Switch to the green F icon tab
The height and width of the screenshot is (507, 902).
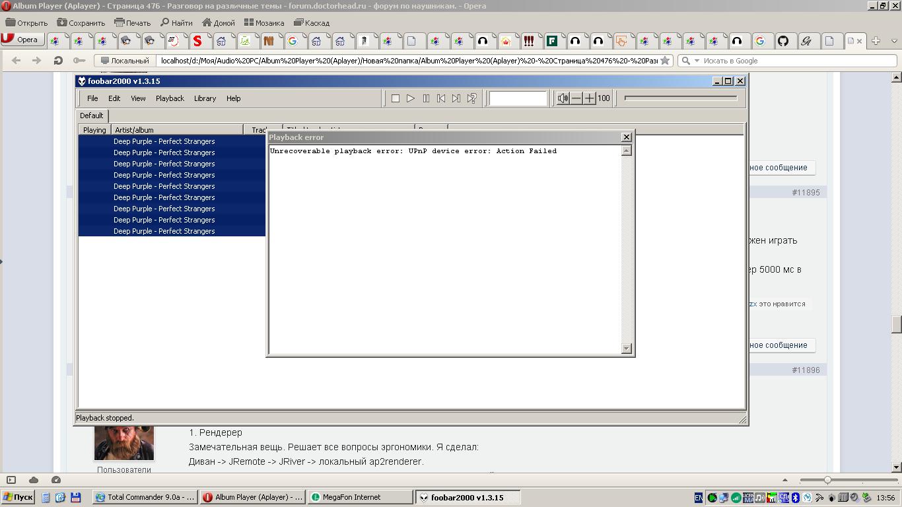pos(551,40)
